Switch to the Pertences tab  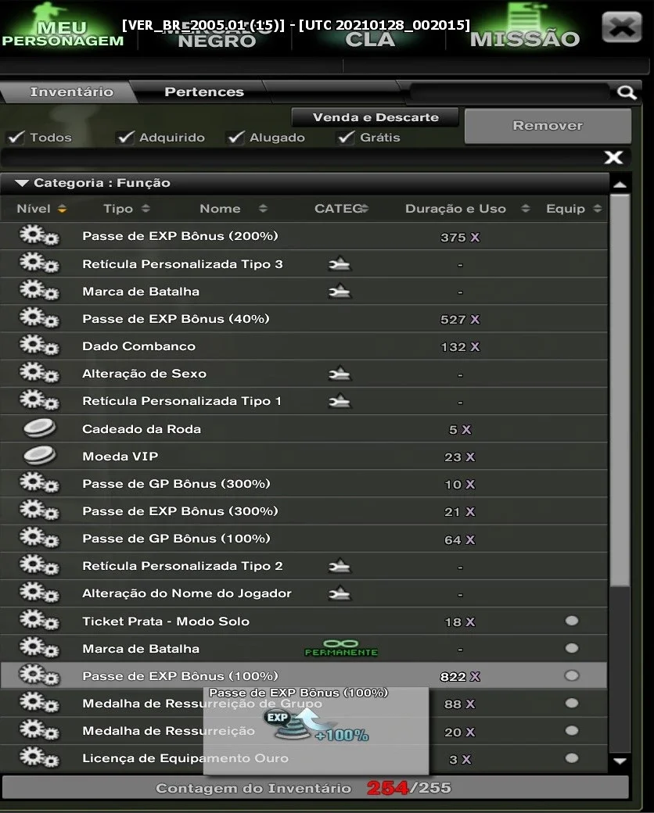tap(204, 92)
